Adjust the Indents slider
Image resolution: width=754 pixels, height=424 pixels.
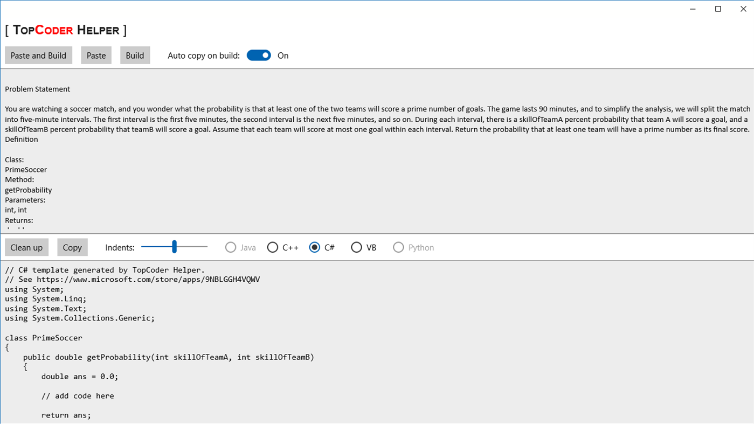click(174, 247)
